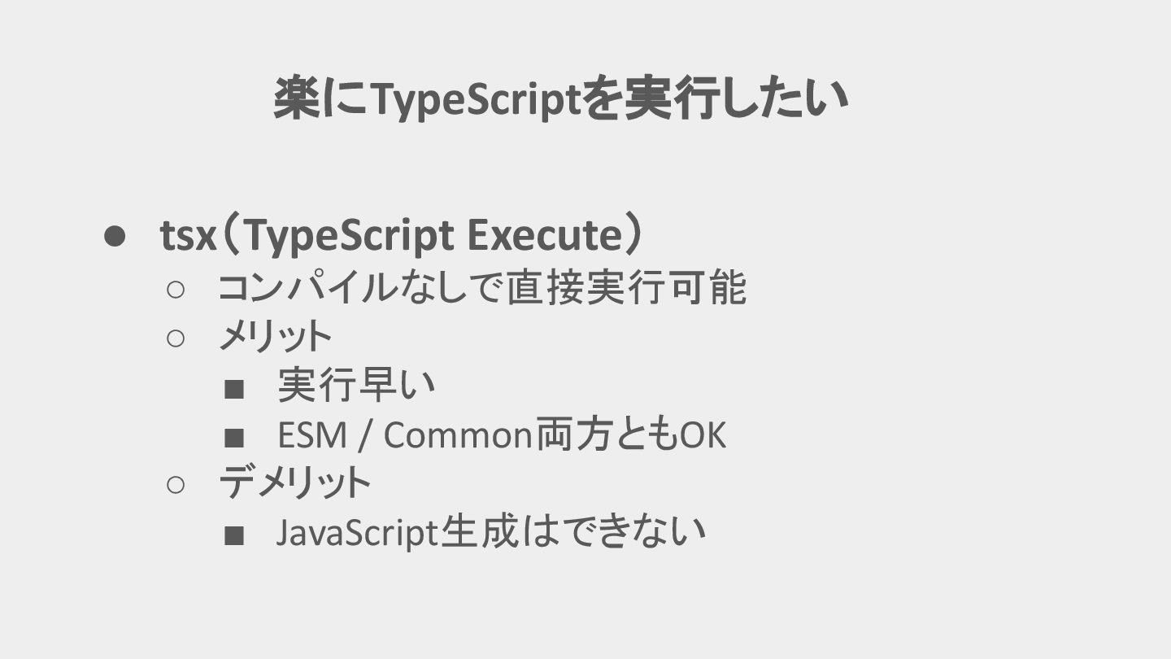
Task: Click the 実行早い sub-item
Action: [x=356, y=386]
